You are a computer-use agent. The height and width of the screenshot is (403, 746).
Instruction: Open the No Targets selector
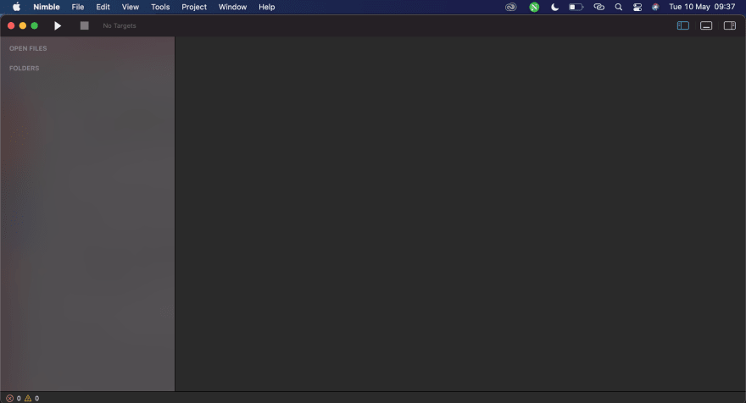[x=120, y=25]
